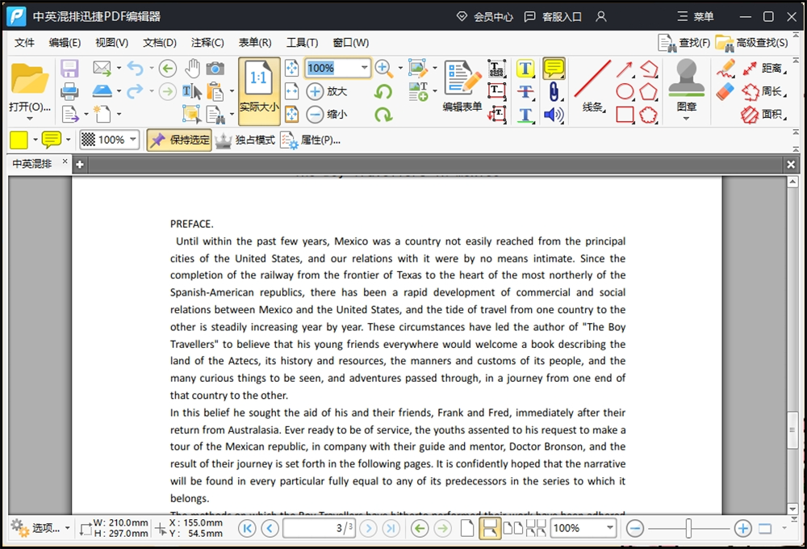Click 会员中心 member center
The height and width of the screenshot is (549, 807).
click(485, 16)
